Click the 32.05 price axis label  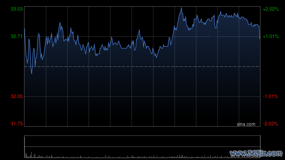[x=16, y=96]
